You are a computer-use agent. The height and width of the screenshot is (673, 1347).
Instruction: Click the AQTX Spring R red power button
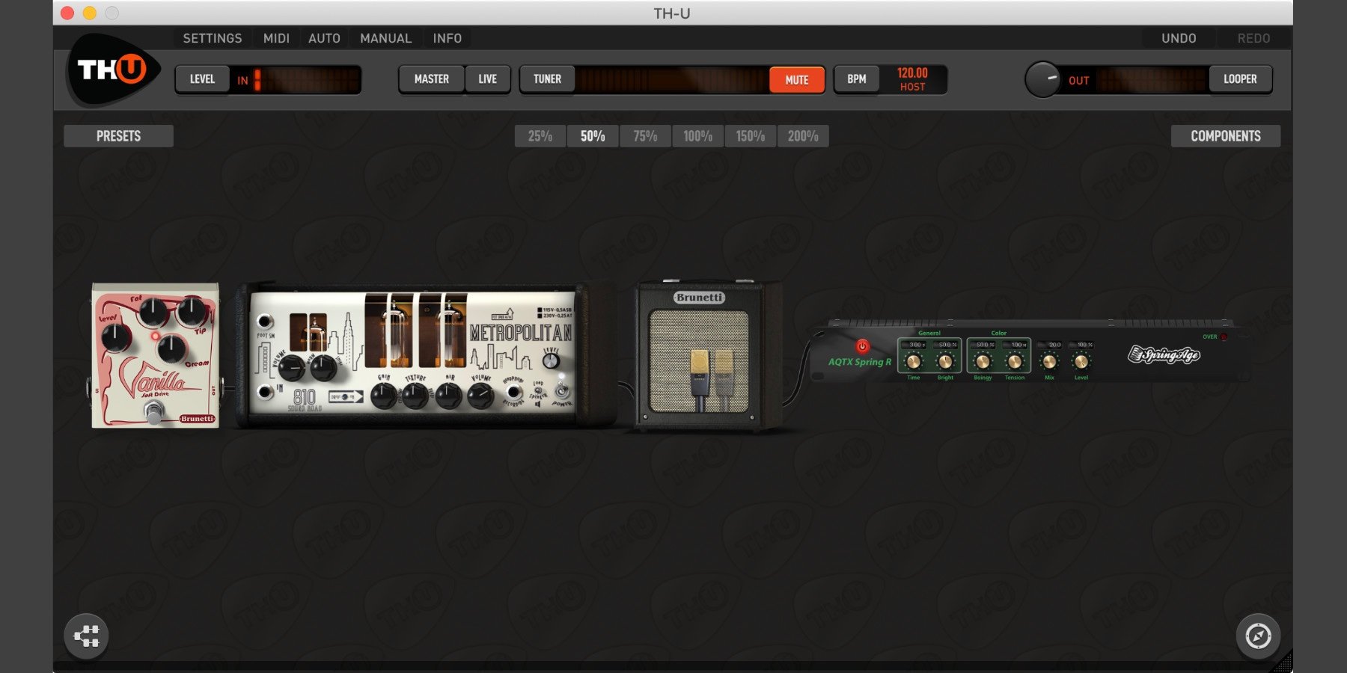click(862, 346)
